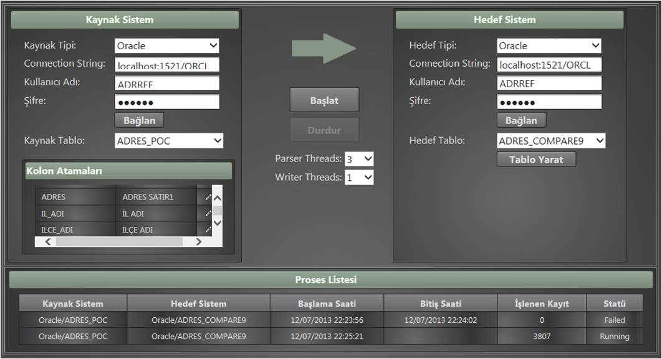Sort by the Statü column header
This screenshot has height=359, width=662.
coord(614,304)
